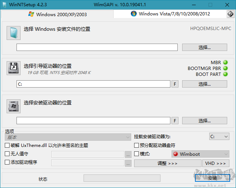Click the F format button beside boot drive field

175,84
